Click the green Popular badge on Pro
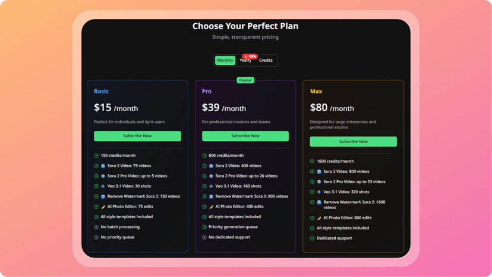Image resolution: width=492 pixels, height=277 pixels. coord(245,80)
